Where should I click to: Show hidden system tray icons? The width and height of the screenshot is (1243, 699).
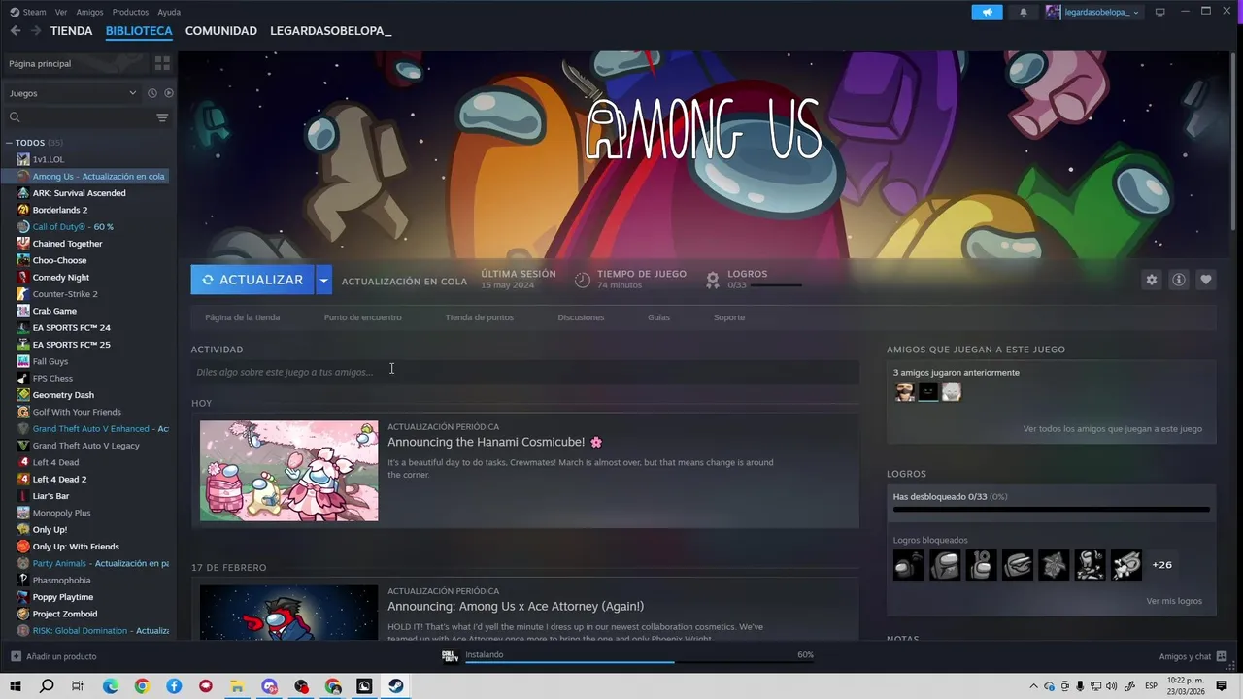pyautogui.click(x=1033, y=686)
